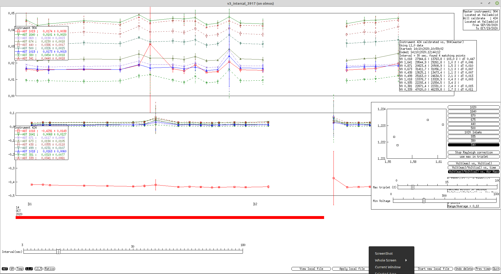Click the 'AOT 1019 : 0.0174 ± 0.0038' legend row

point(41,31)
